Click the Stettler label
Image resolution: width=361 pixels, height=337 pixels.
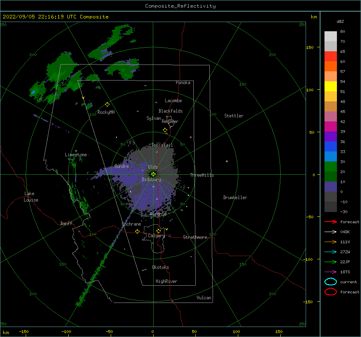[234, 116]
